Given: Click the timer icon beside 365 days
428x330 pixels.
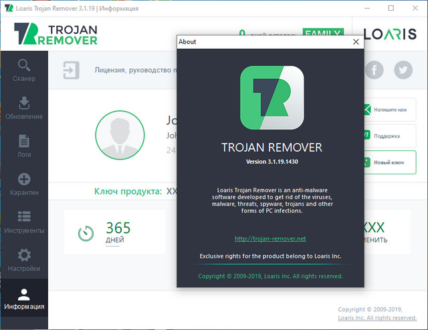Looking at the screenshot, I should coord(86,233).
